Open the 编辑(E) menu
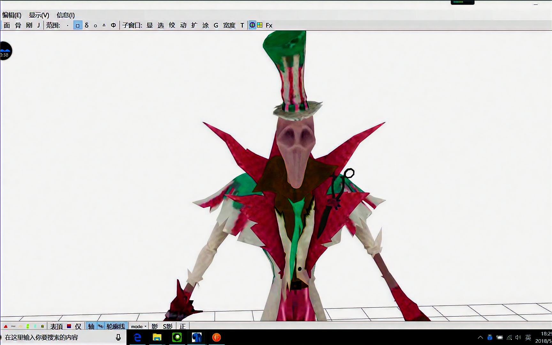552x345 pixels. (x=12, y=15)
